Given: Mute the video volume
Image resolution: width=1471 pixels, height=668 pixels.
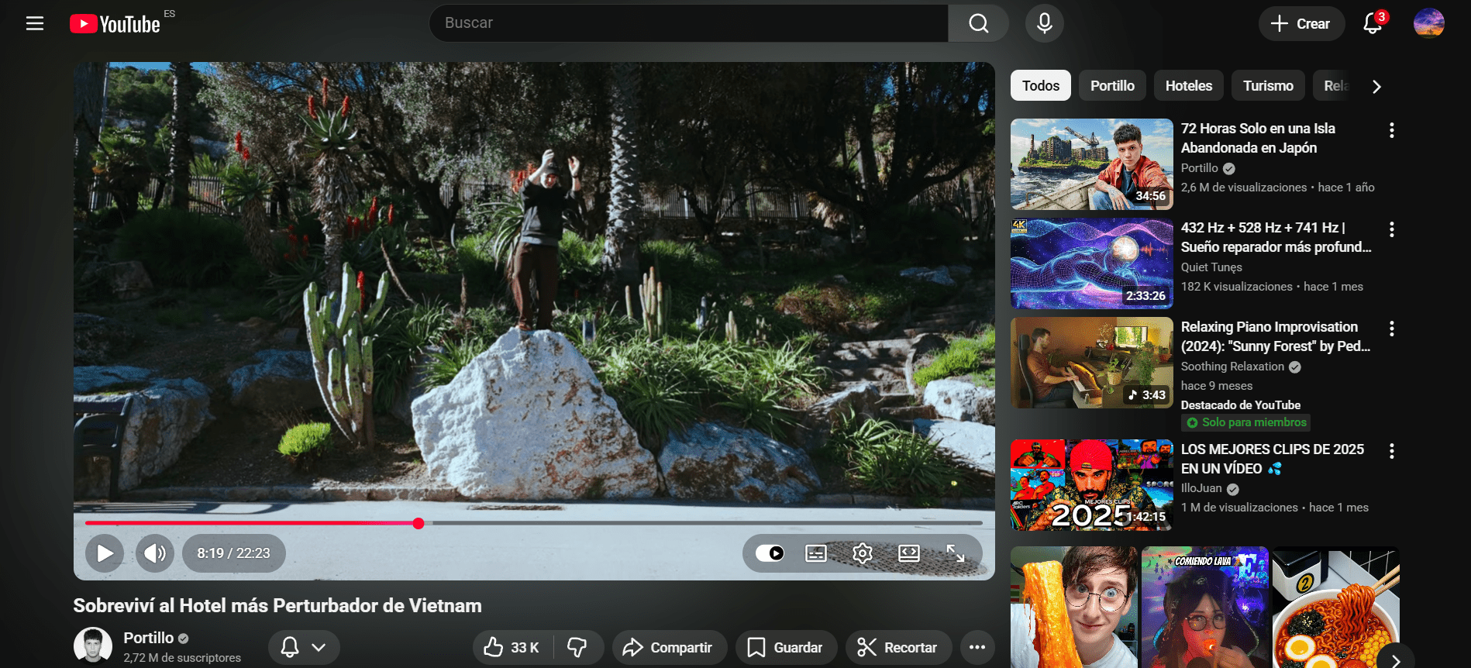Looking at the screenshot, I should tap(154, 553).
